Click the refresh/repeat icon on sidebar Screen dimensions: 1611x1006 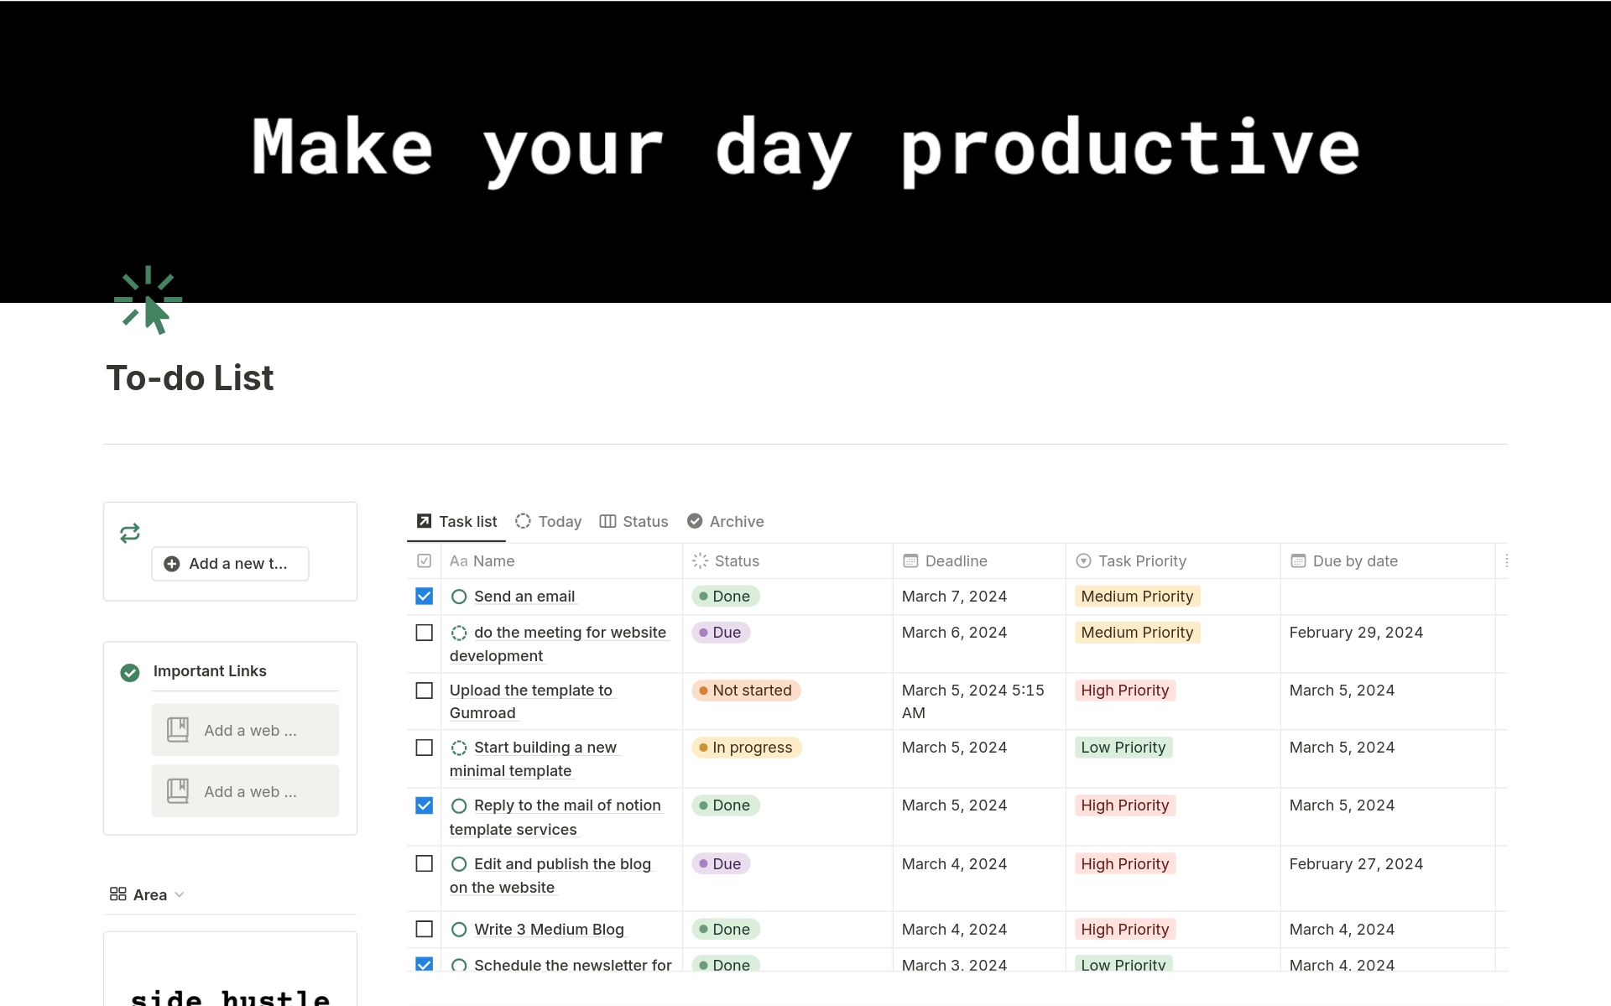coord(131,532)
